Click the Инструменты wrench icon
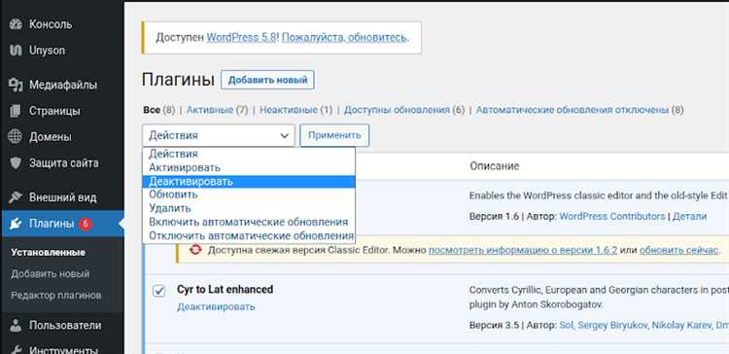 [x=16, y=349]
